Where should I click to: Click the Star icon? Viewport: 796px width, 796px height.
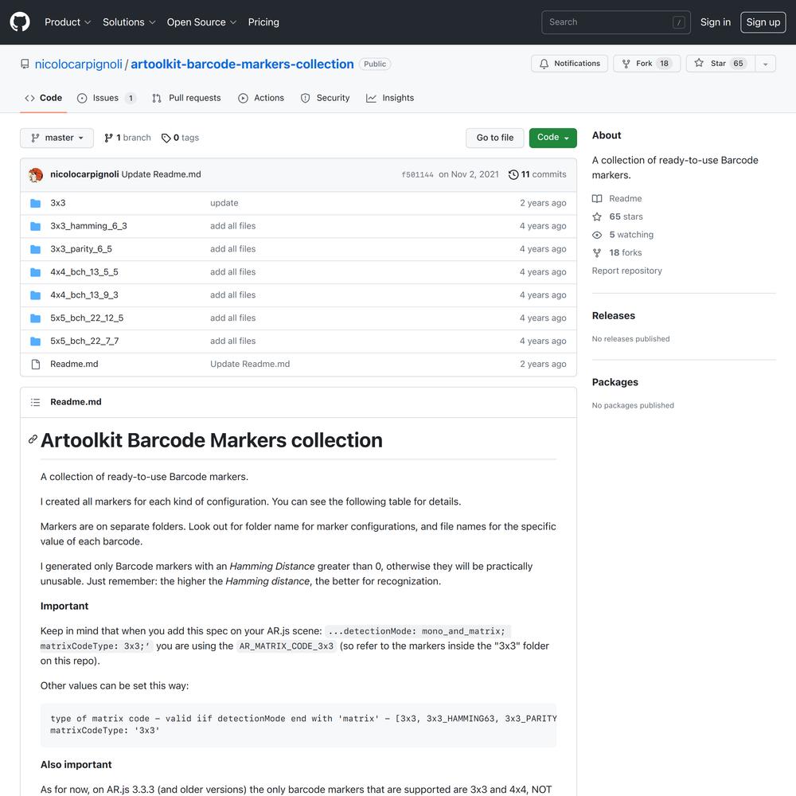[699, 63]
